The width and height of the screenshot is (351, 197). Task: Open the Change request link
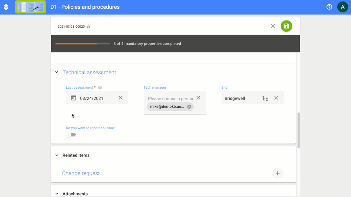81,173
